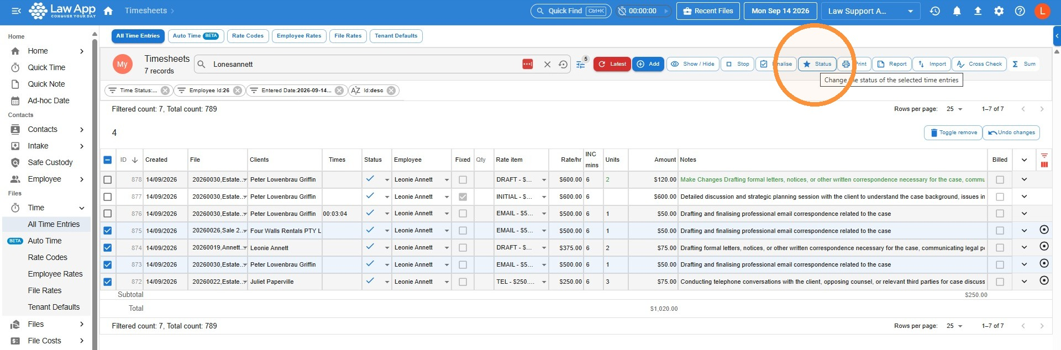Go to the home icon in header
Viewport: 1061px width, 350px height.
pos(108,11)
